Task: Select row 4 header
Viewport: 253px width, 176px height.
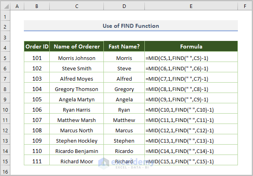Action: [x=5, y=48]
